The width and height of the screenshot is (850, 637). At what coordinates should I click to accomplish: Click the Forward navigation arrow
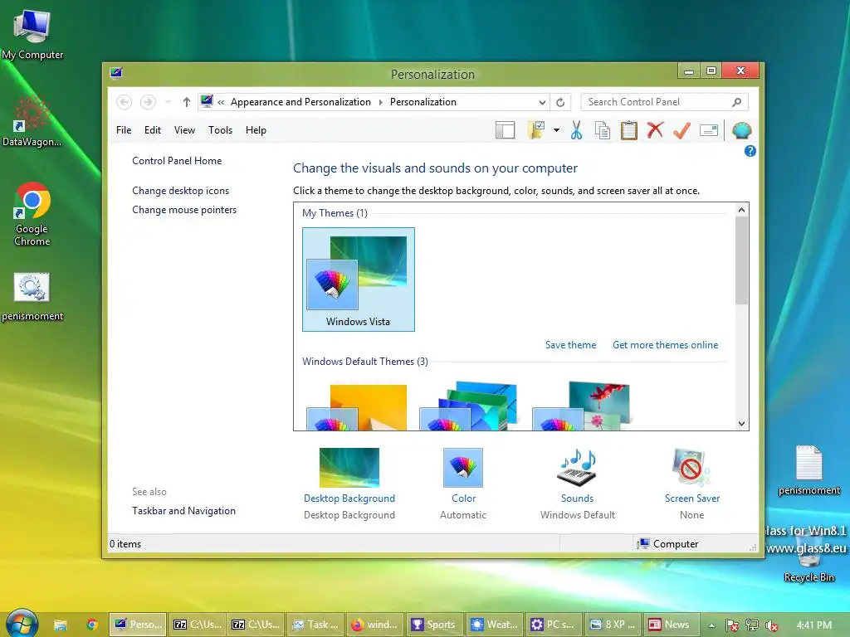click(148, 102)
